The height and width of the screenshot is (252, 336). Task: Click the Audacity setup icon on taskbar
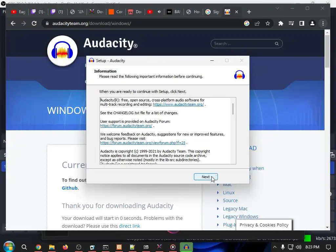pos(186,247)
